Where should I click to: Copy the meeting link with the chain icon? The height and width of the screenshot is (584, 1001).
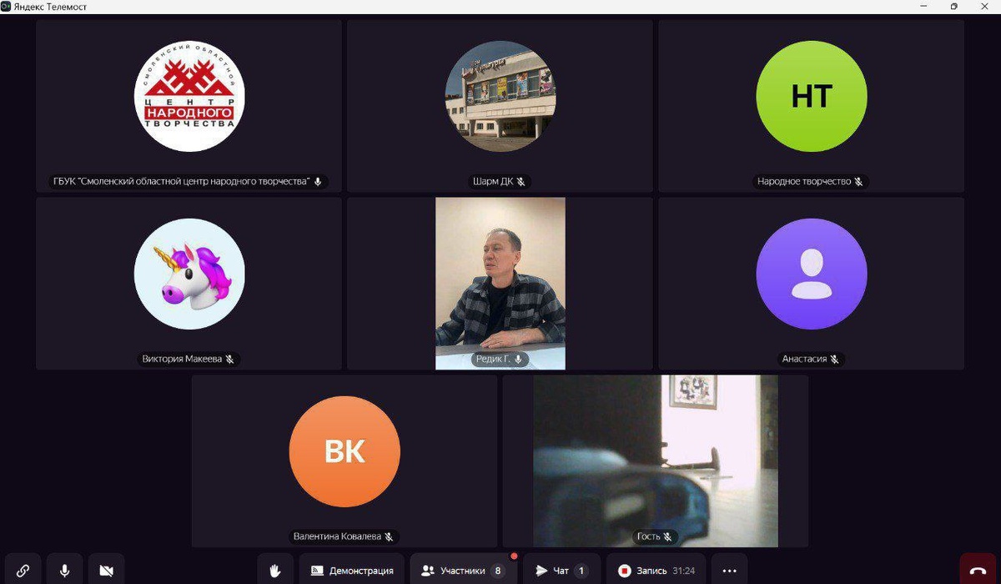coord(23,570)
